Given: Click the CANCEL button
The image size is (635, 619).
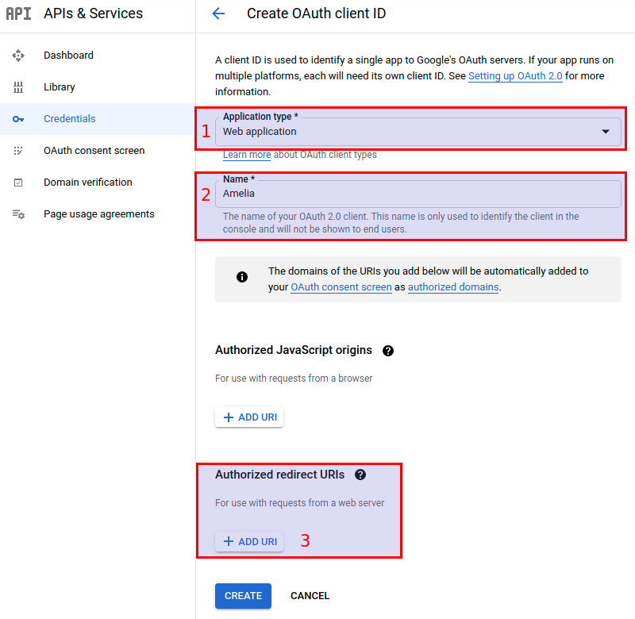Looking at the screenshot, I should [310, 596].
